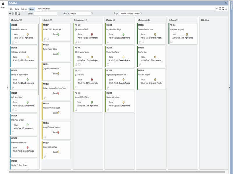Click the Group by Lifecycle combo field
The width and height of the screenshot is (233, 174).
[80, 13]
